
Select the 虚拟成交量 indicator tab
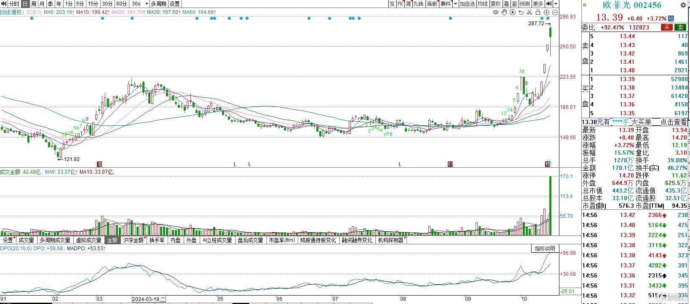88,240
